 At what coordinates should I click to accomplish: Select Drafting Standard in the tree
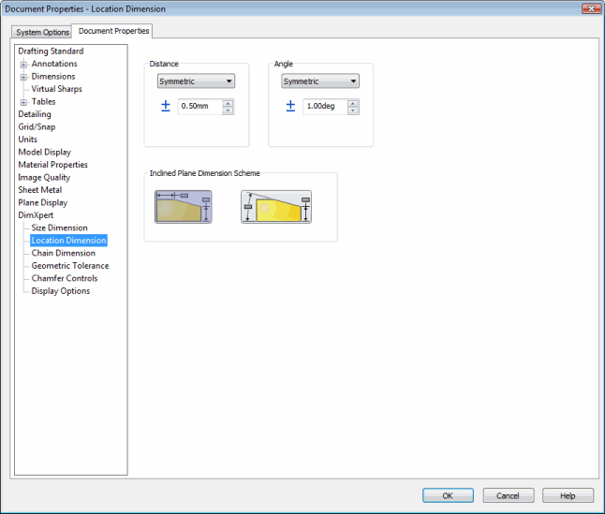click(51, 51)
